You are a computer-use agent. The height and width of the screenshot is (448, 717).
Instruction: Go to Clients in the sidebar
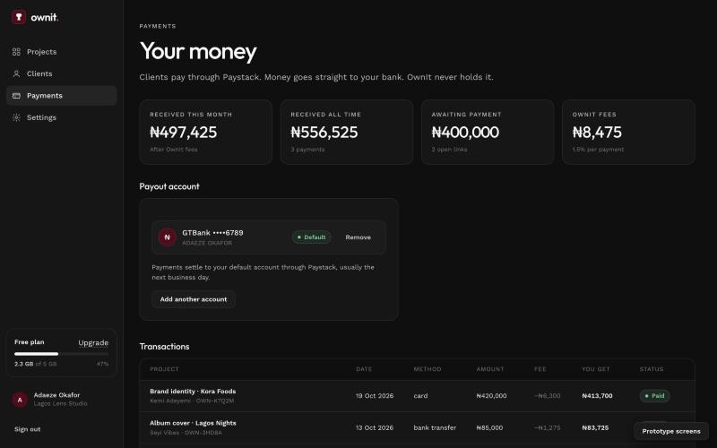(x=61, y=73)
